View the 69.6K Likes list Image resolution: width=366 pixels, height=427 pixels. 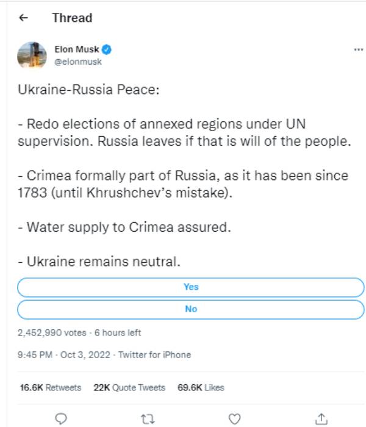pyautogui.click(x=201, y=387)
